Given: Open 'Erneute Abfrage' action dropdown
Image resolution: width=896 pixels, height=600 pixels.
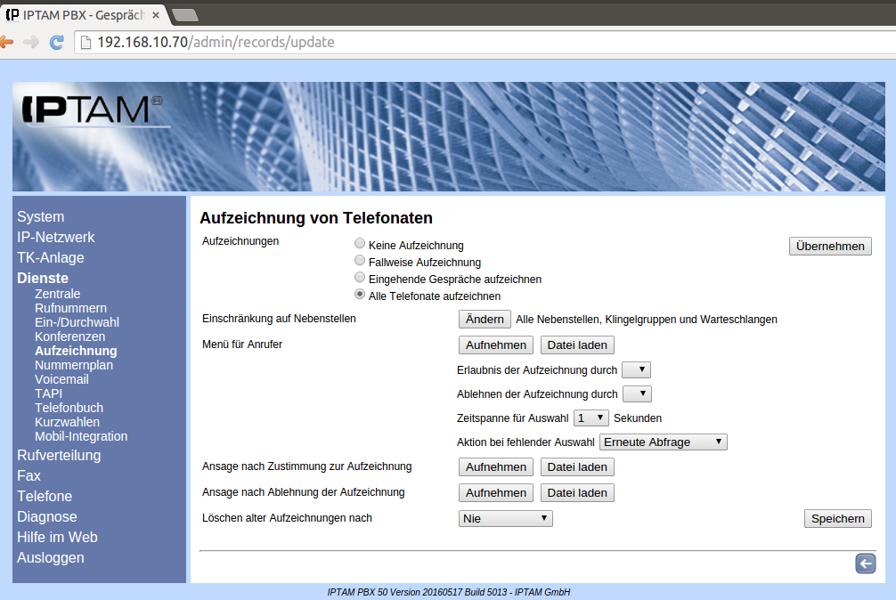Looking at the screenshot, I should (x=664, y=442).
